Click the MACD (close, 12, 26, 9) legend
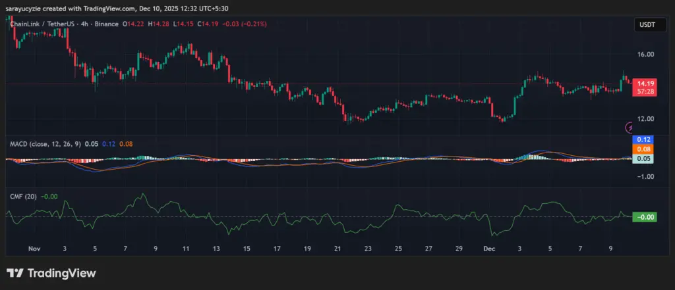The image size is (675, 290). [x=46, y=145]
